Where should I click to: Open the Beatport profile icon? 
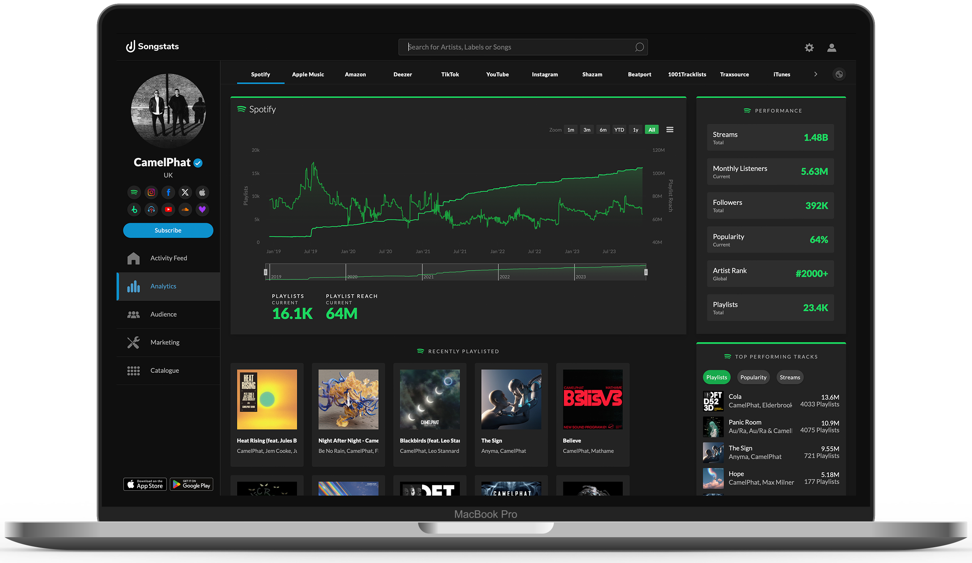point(134,209)
